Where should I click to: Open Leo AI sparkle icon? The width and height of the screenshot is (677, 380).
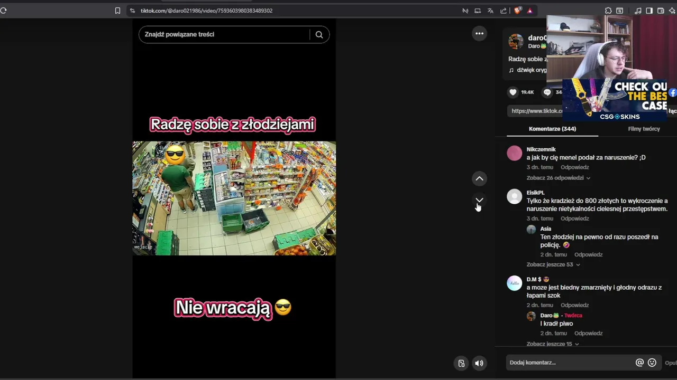[671, 11]
